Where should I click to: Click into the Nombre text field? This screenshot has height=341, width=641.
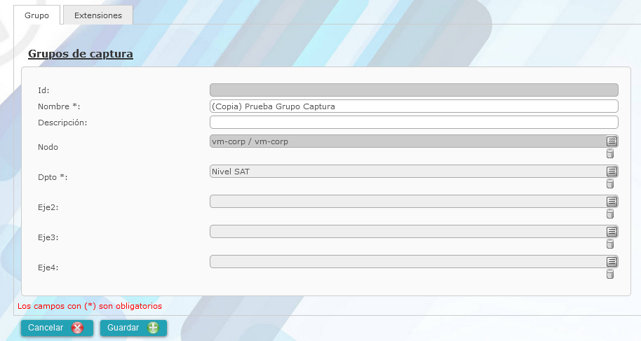coord(414,106)
